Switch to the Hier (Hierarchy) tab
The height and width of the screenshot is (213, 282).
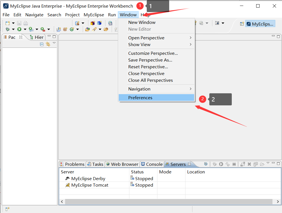tap(37, 37)
